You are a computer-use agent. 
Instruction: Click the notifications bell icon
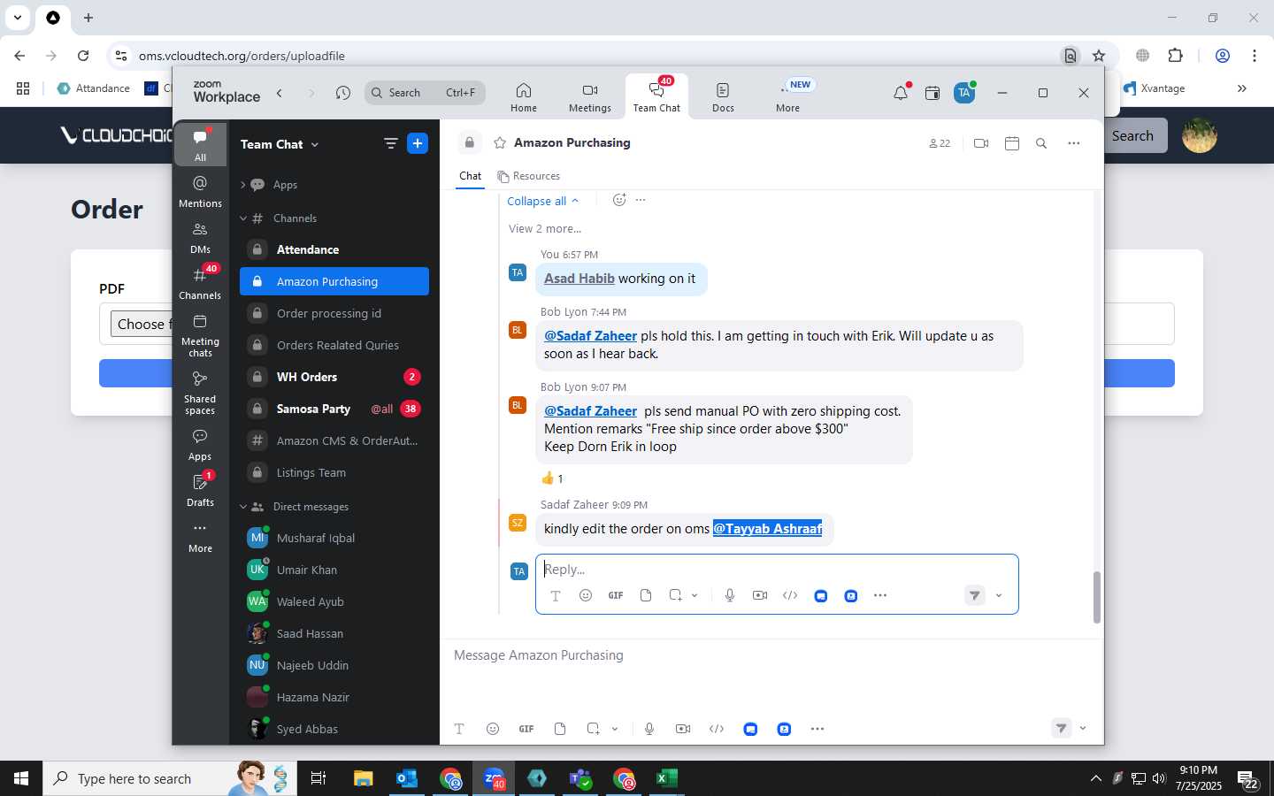coord(901,93)
